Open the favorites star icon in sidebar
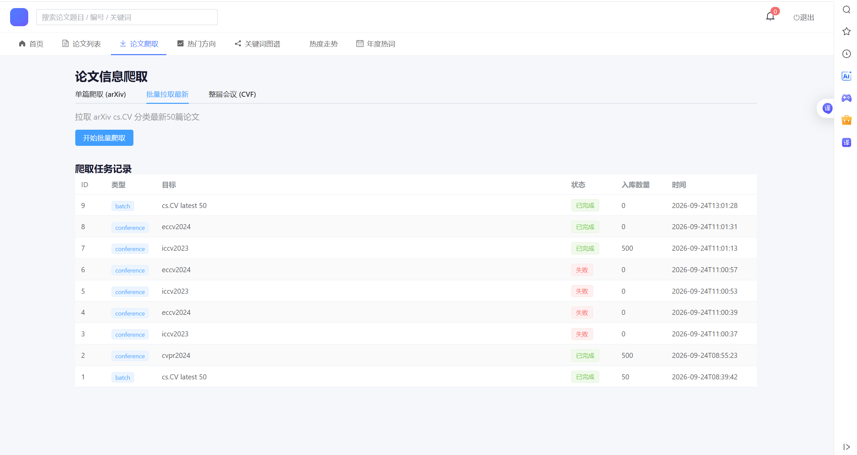857x455 pixels. click(846, 32)
